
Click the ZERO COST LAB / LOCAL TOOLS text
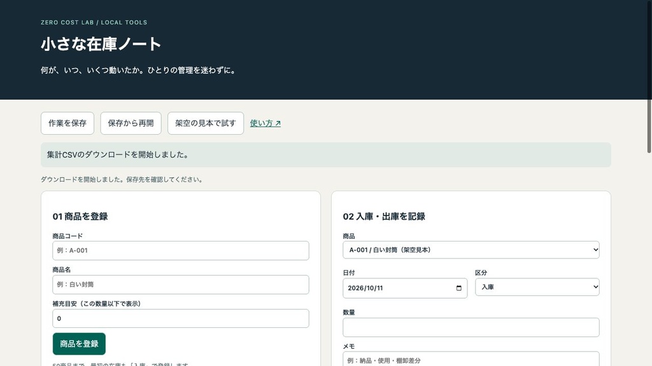[94, 22]
